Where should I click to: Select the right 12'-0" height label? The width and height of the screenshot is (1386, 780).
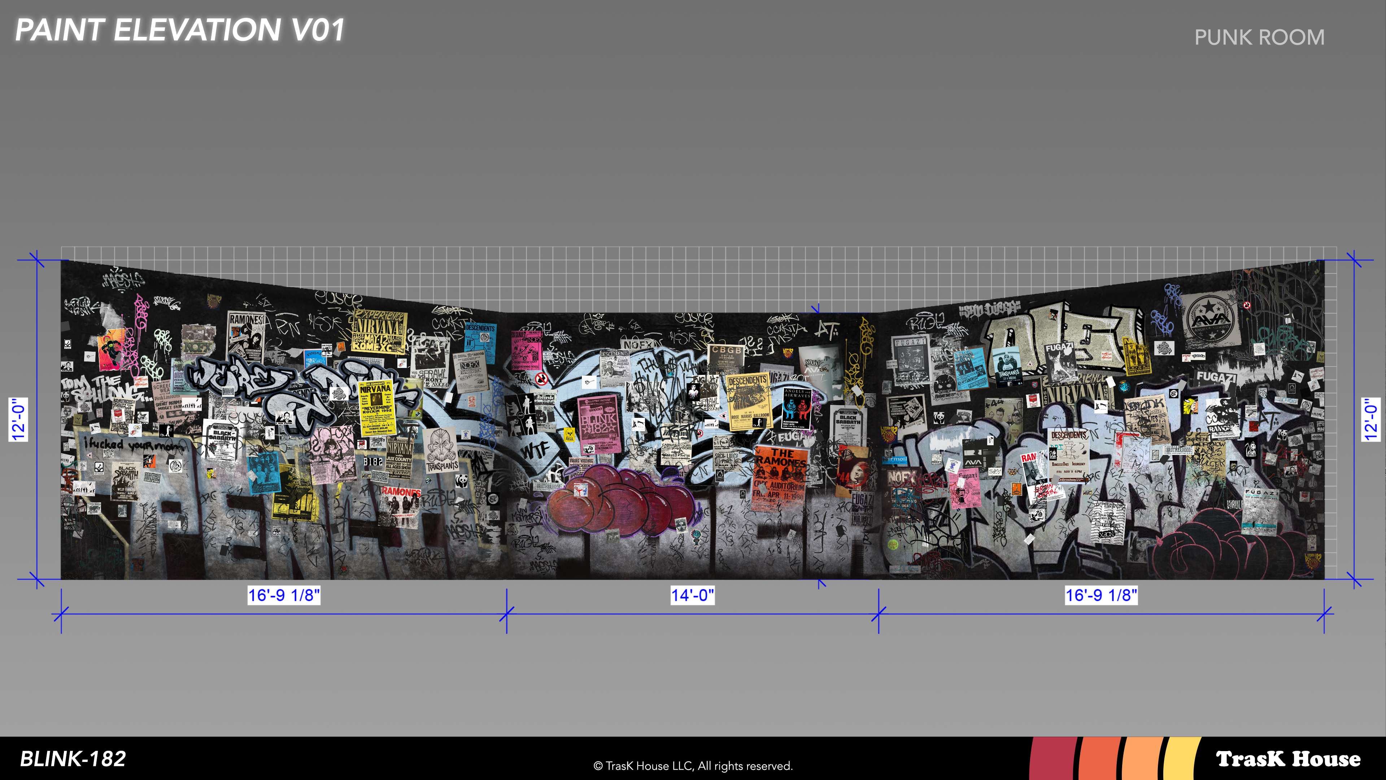coord(1371,420)
